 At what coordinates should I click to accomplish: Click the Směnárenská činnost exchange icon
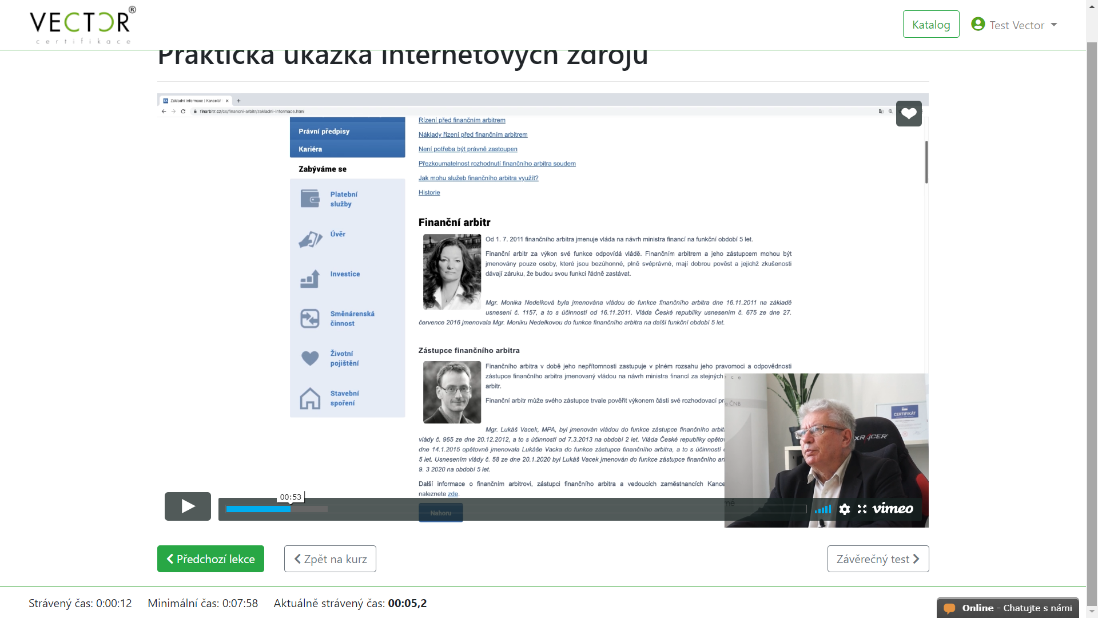(310, 318)
